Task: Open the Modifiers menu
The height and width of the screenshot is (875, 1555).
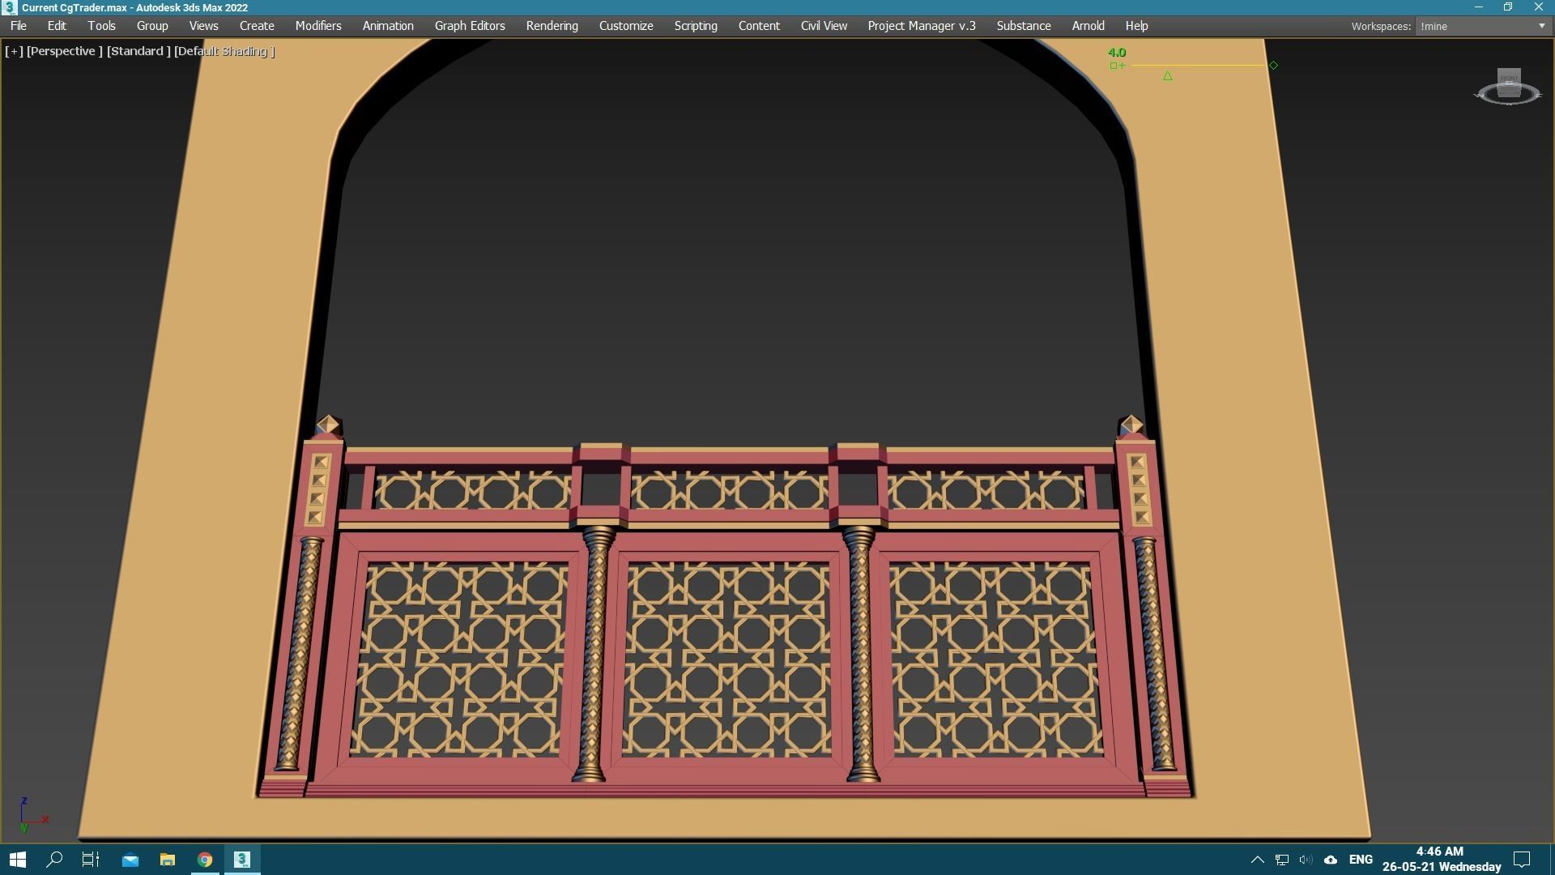Action: tap(317, 26)
